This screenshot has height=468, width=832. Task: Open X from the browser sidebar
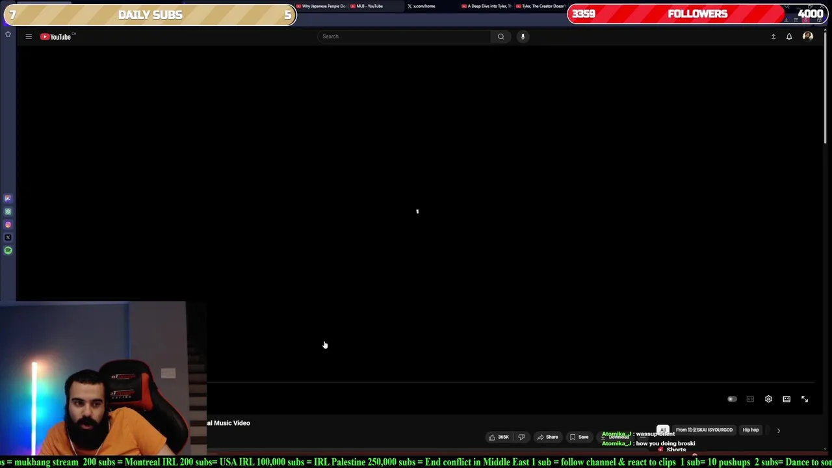coord(8,237)
